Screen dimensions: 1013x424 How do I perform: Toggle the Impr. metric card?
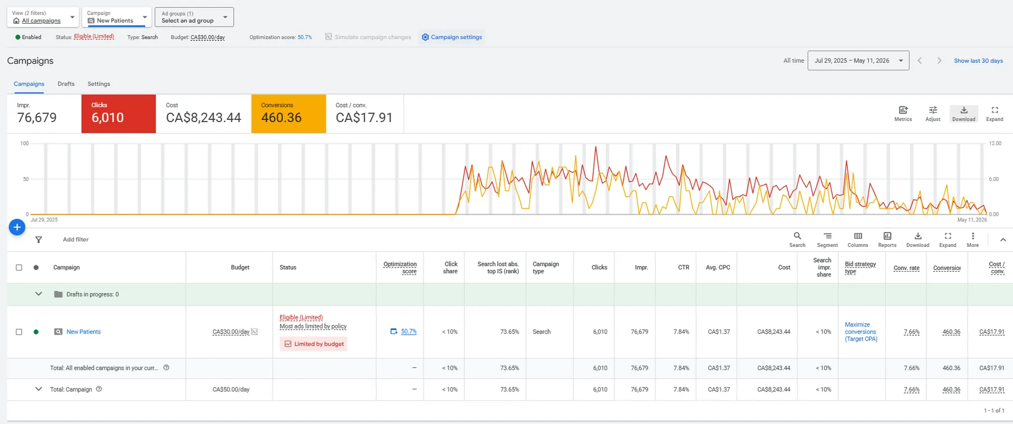[44, 114]
